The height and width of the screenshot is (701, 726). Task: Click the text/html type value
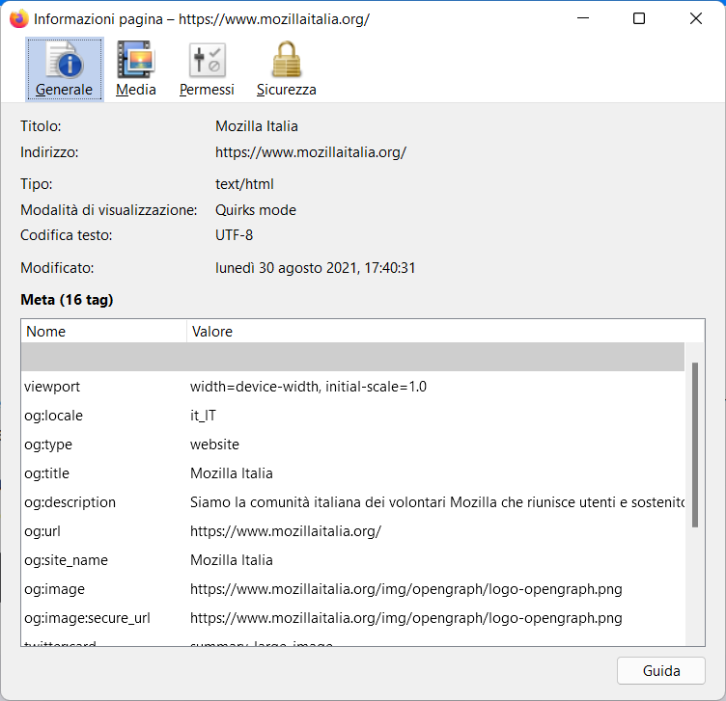pyautogui.click(x=244, y=184)
